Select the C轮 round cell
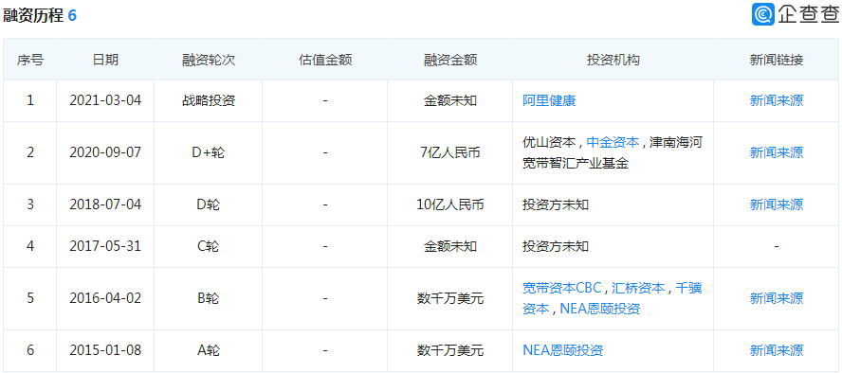This screenshot has width=842, height=373. [209, 246]
